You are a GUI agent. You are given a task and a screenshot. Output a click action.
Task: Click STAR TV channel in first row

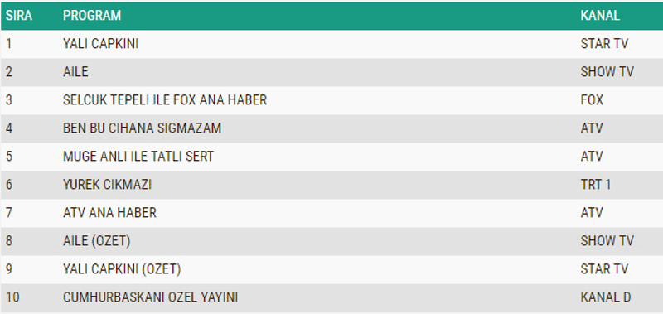coord(605,44)
